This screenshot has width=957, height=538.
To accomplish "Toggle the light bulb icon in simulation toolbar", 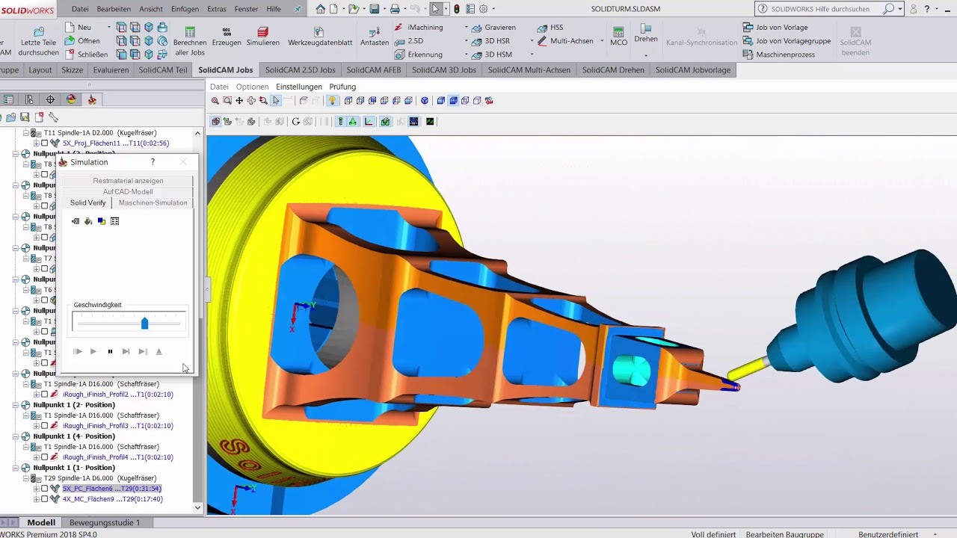I will [332, 101].
